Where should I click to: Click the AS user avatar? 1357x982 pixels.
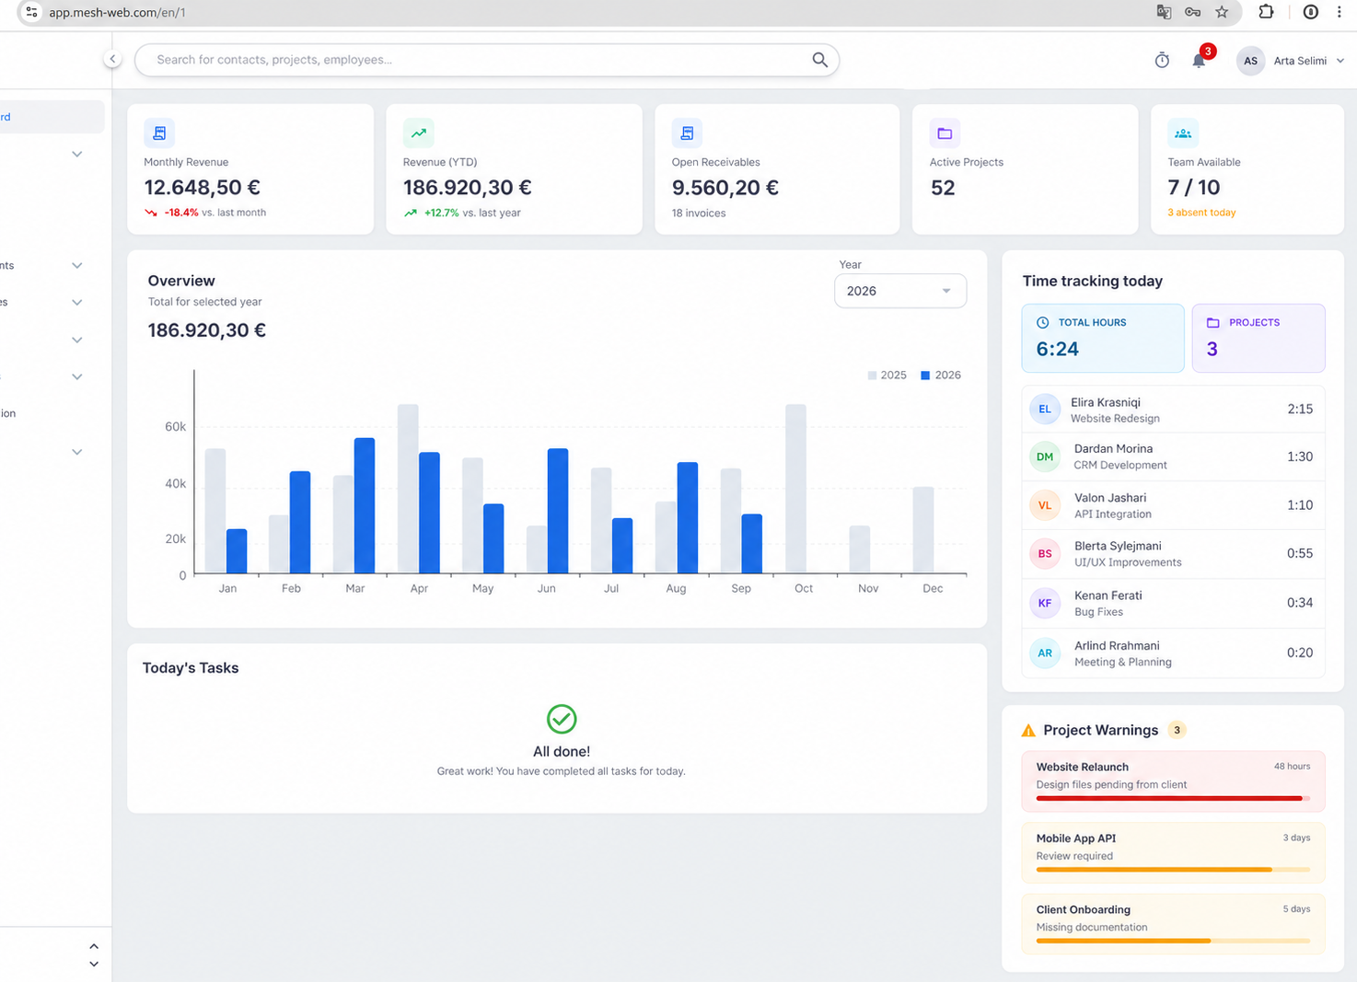pos(1250,61)
